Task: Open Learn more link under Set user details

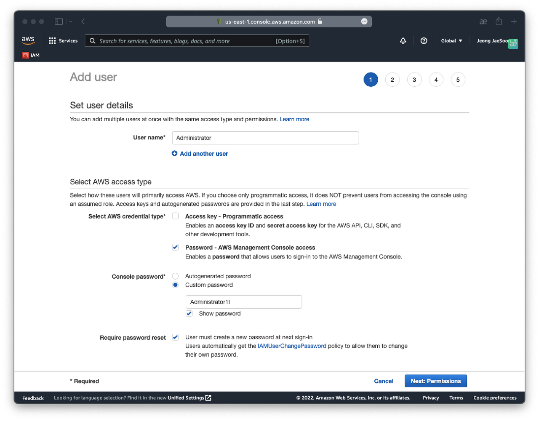Action: coord(294,119)
